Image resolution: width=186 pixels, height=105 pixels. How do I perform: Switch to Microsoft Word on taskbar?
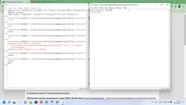[x=52, y=102]
